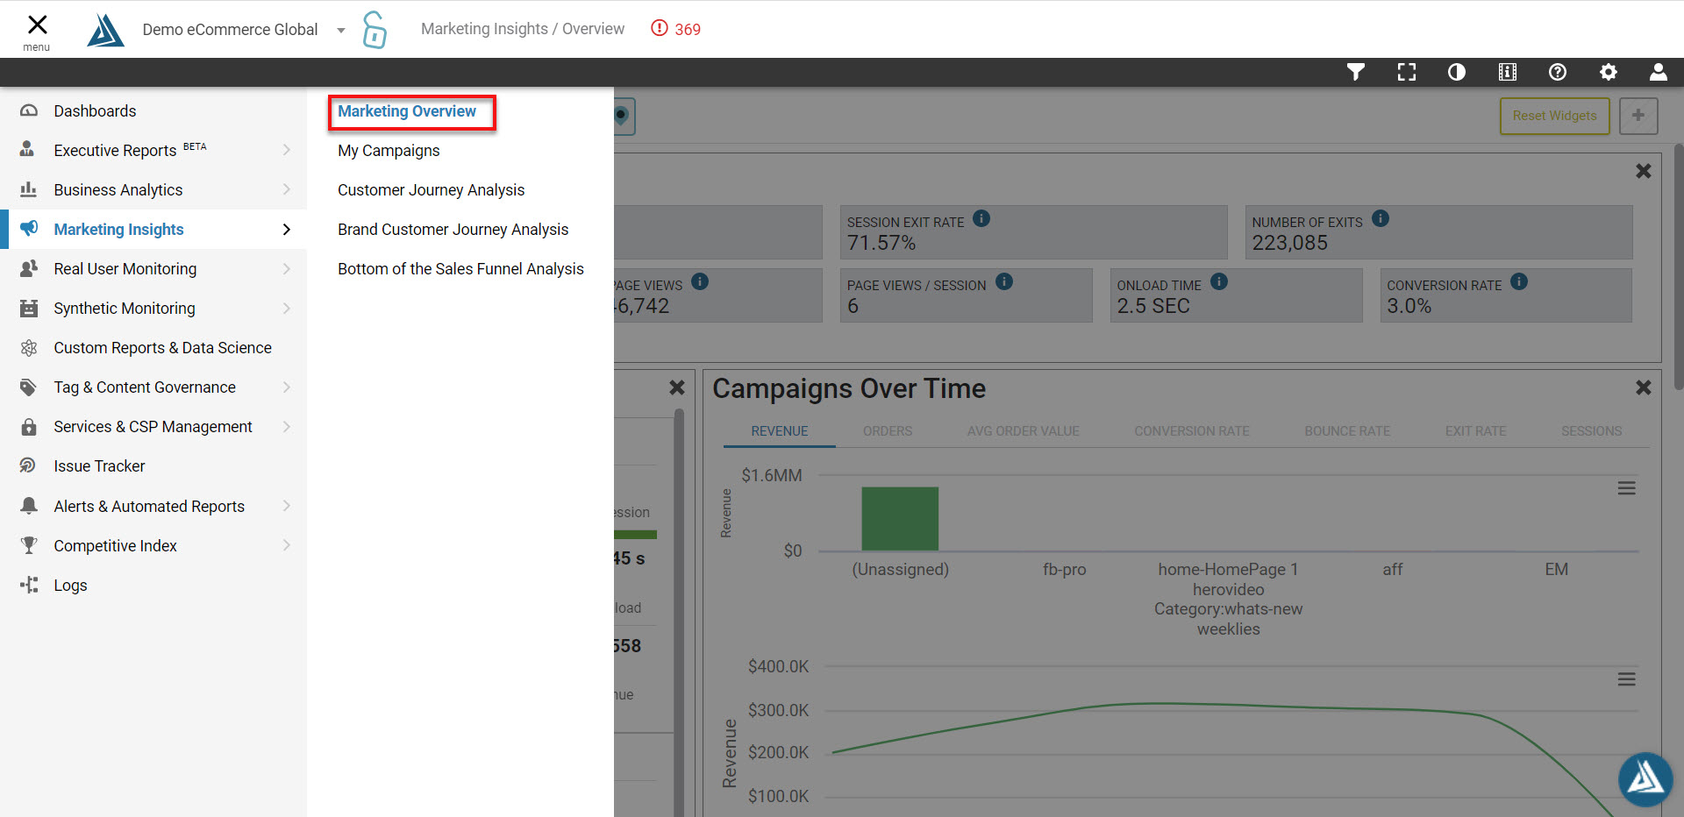1684x817 pixels.
Task: Open the revenue bar chart hamburger menu
Action: 1627,488
